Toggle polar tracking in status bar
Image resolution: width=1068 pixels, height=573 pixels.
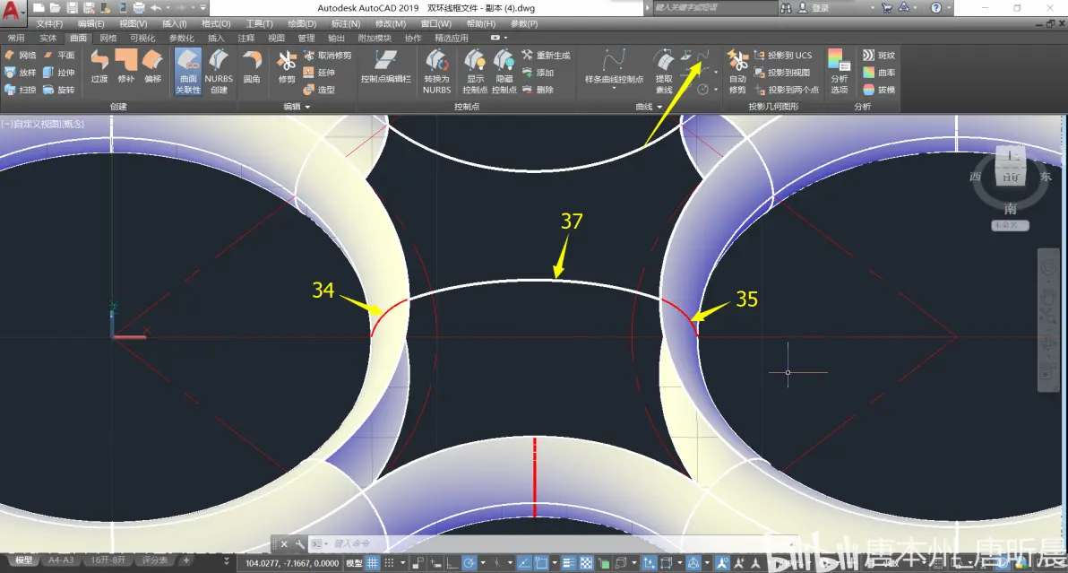pos(469,563)
